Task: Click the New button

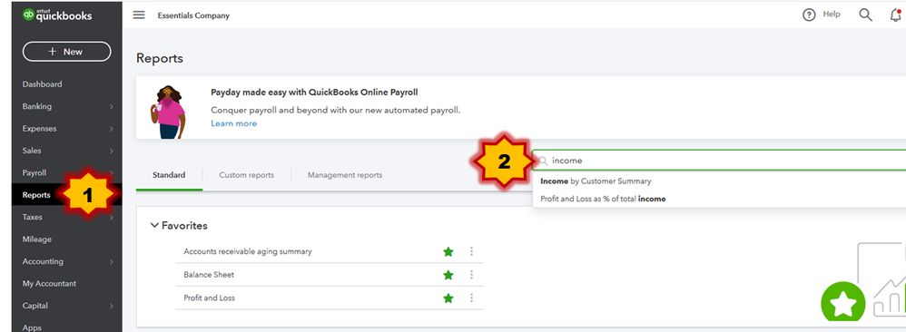Action: (66, 52)
